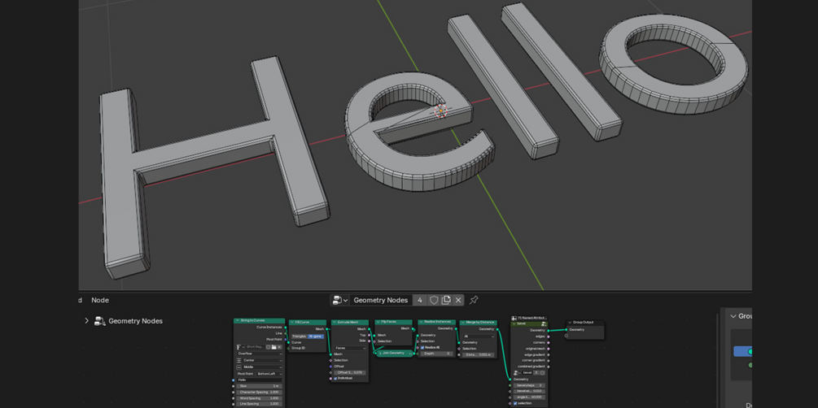818x408 pixels.
Task: Open the Center horizontal alignment dropdown
Action: [x=260, y=360]
